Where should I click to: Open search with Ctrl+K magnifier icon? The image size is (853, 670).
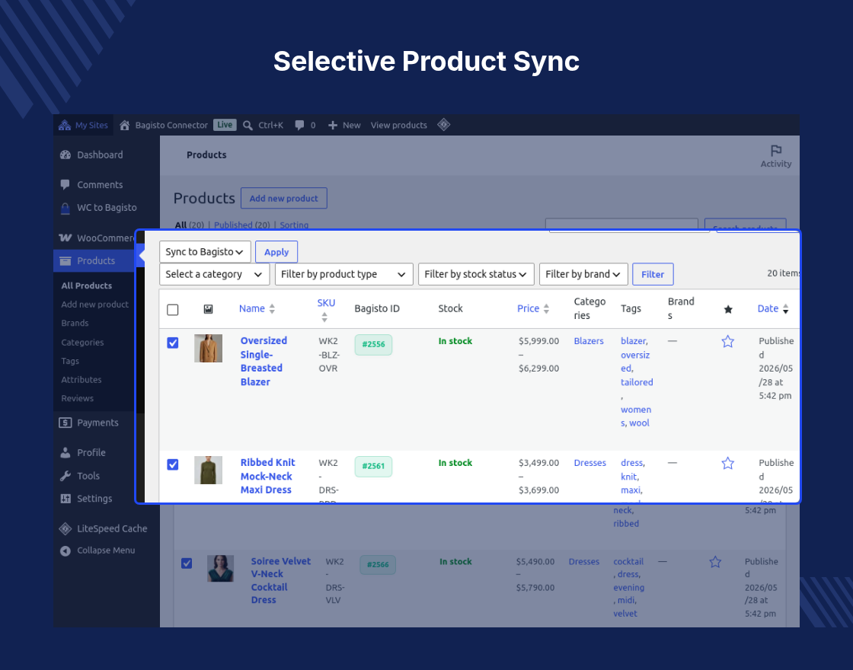coord(248,125)
